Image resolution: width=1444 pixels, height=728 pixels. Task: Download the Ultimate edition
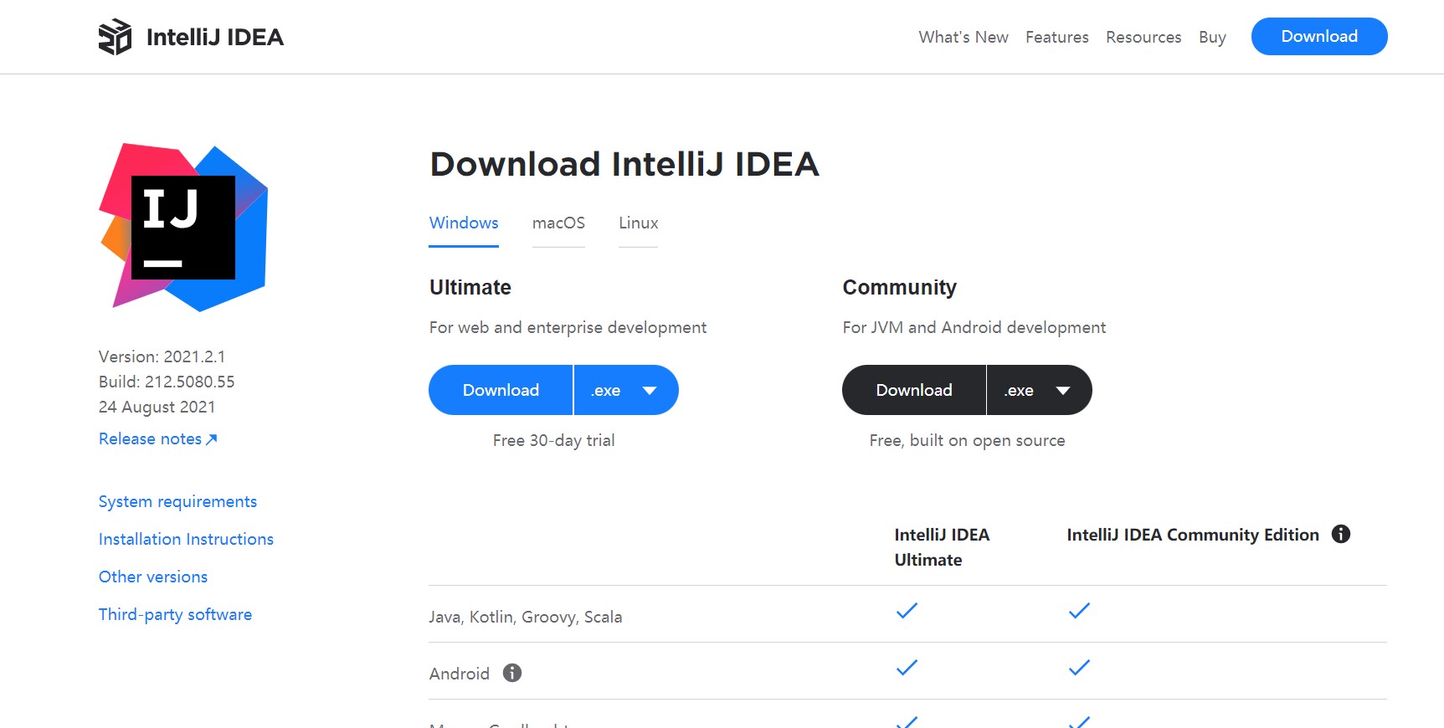pyautogui.click(x=501, y=390)
